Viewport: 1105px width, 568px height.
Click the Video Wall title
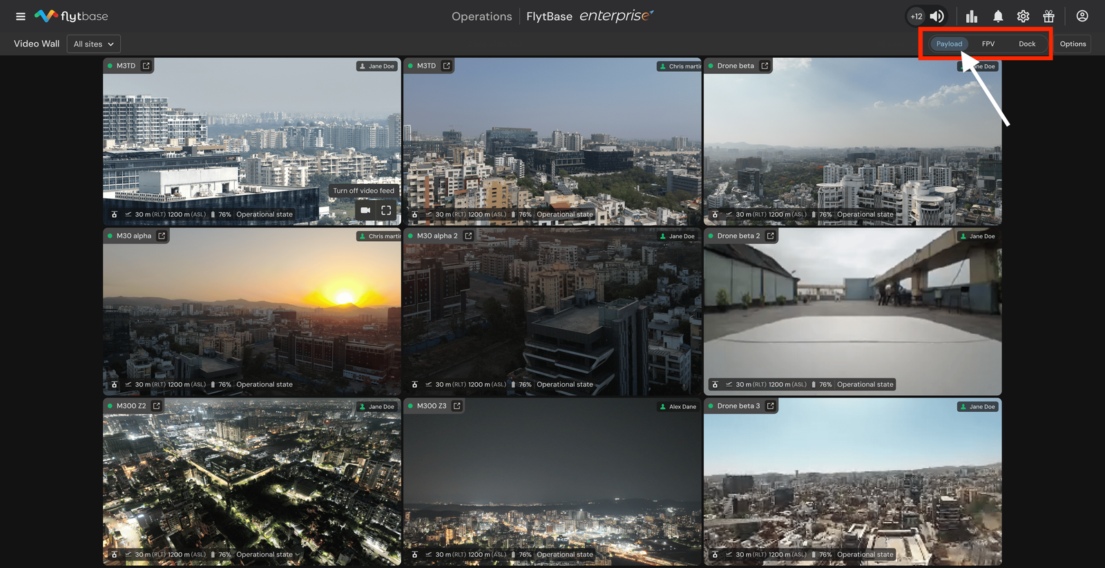[37, 44]
